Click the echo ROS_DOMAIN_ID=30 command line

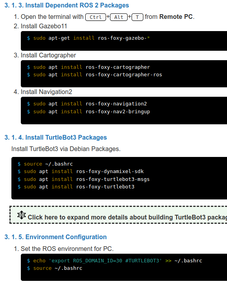pos(115,261)
